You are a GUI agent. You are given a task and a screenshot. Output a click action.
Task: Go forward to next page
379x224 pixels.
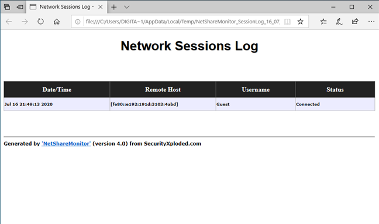[25, 22]
